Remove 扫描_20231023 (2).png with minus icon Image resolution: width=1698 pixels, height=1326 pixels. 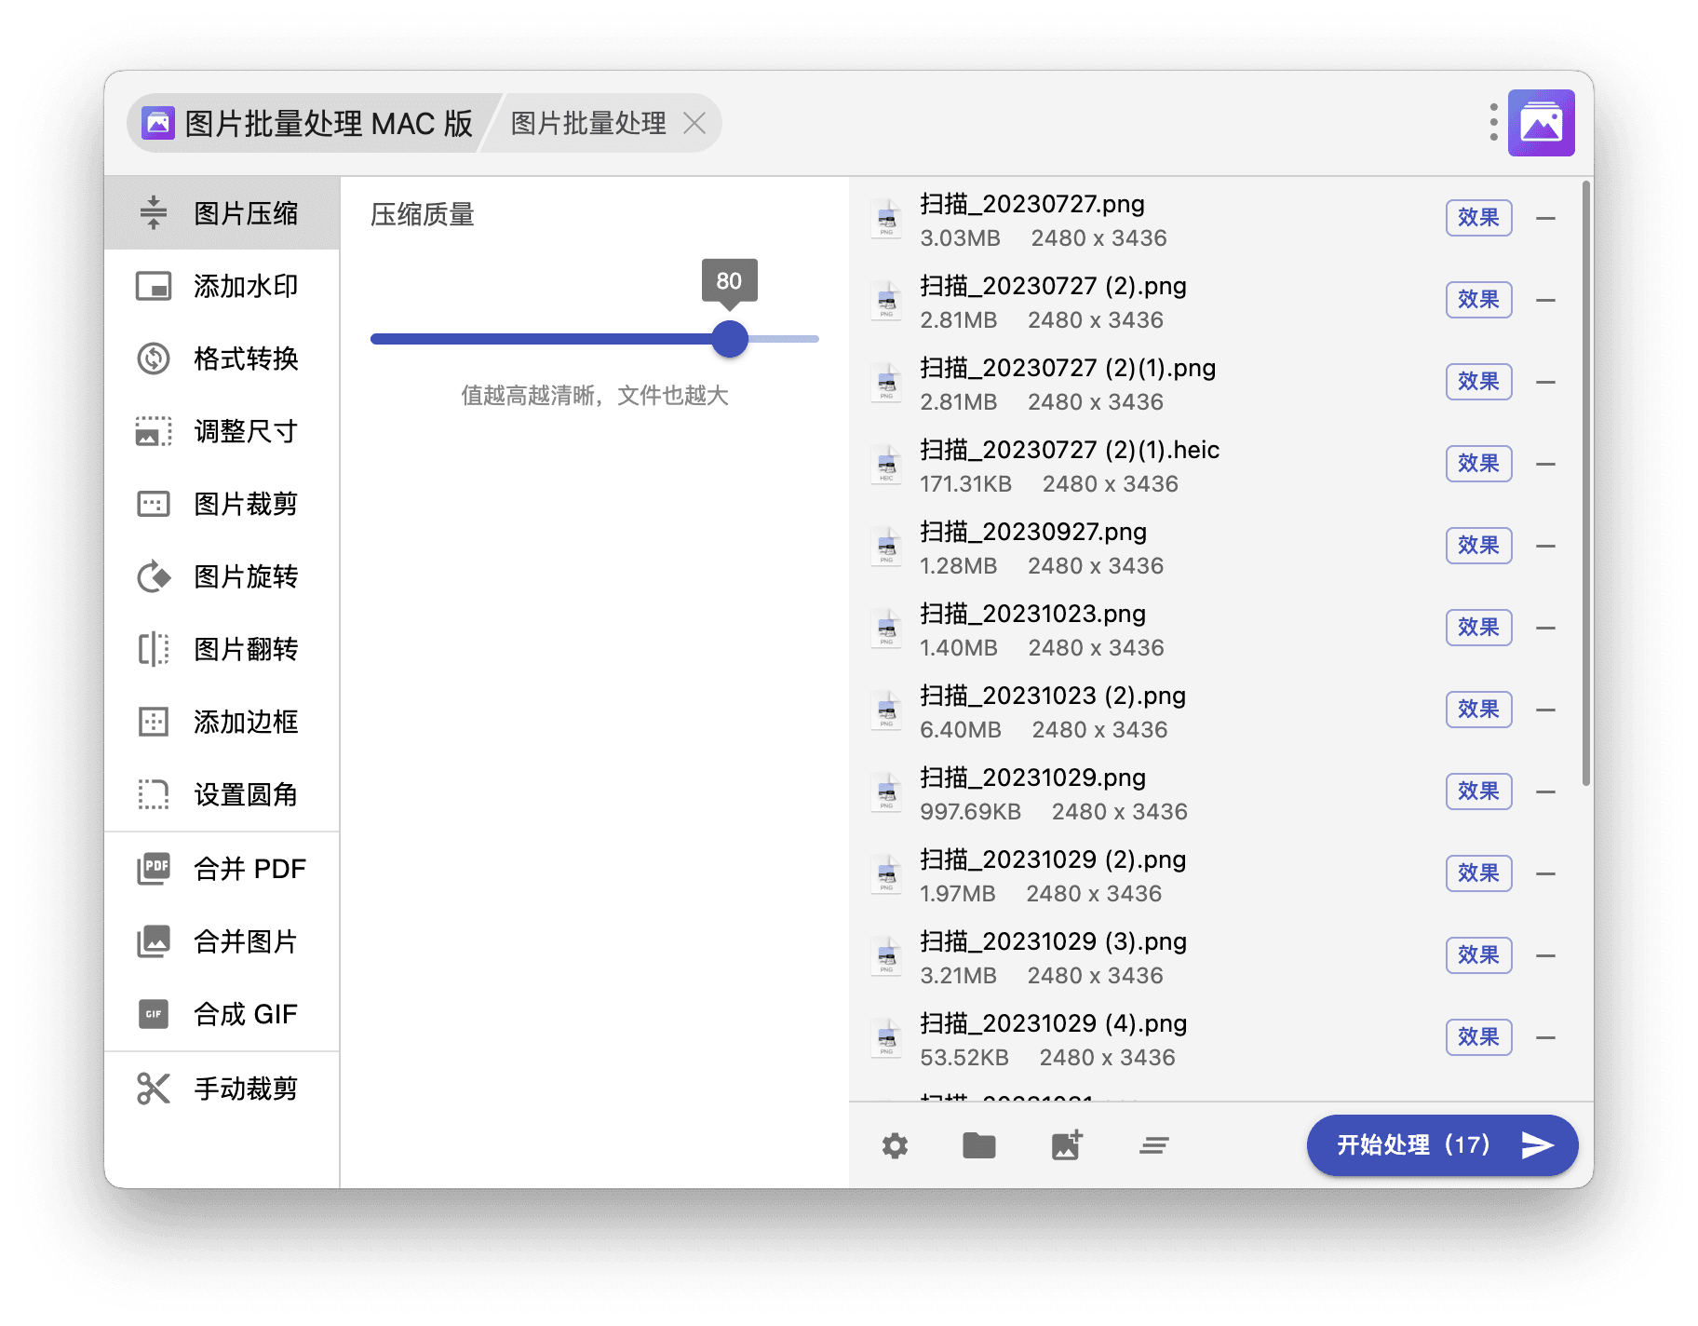(1546, 710)
